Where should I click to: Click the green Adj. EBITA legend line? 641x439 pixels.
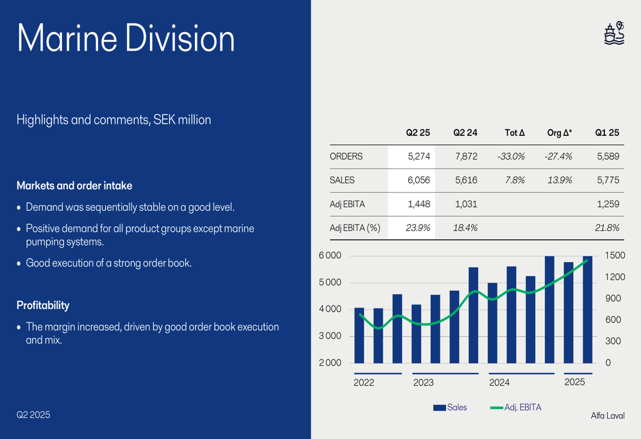496,408
